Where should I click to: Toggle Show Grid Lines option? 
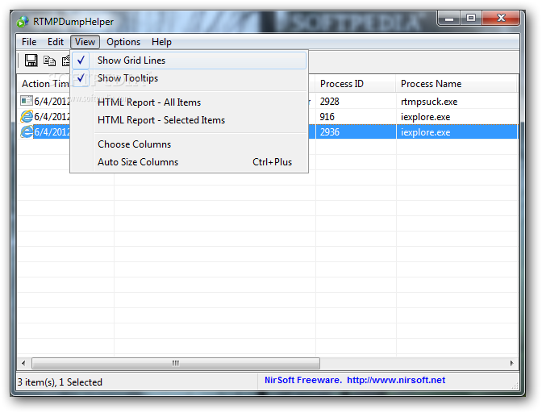click(x=189, y=60)
